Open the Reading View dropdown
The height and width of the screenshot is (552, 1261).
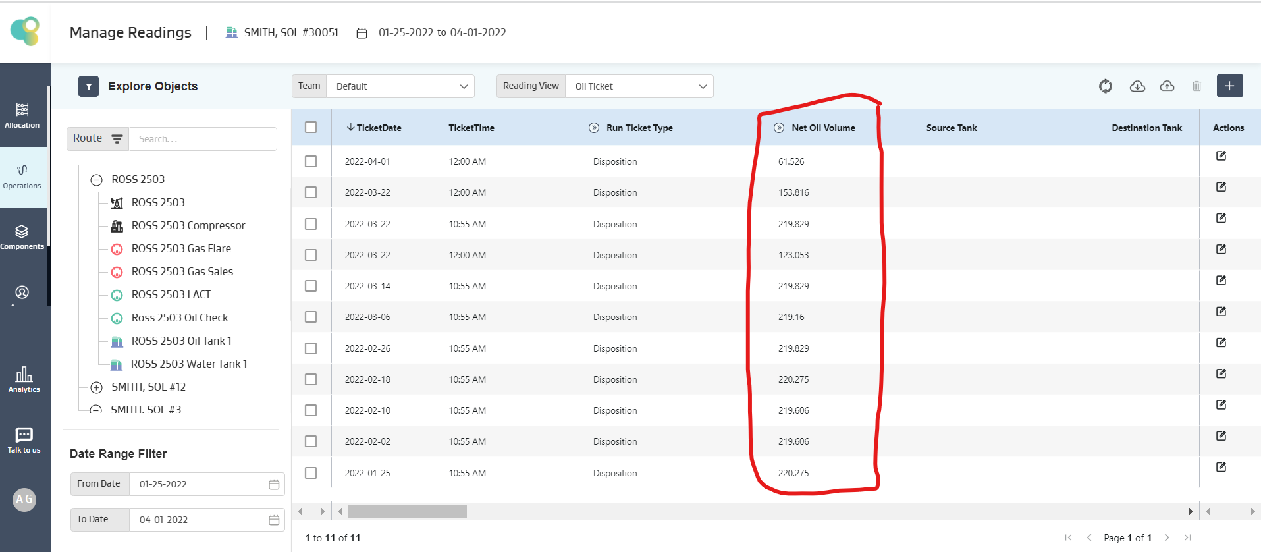[639, 86]
